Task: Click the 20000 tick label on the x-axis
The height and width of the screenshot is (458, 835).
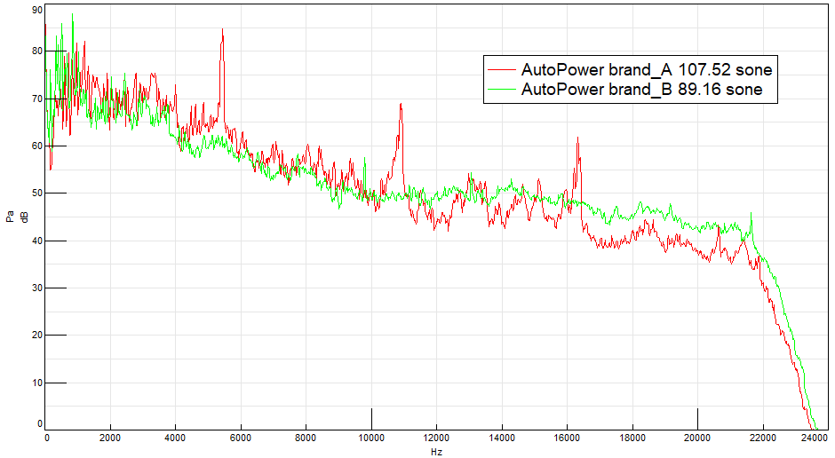Action: pyautogui.click(x=697, y=437)
